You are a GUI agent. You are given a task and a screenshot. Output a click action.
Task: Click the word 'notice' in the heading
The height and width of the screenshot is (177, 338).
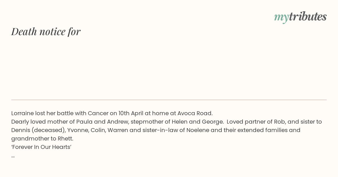(x=53, y=31)
